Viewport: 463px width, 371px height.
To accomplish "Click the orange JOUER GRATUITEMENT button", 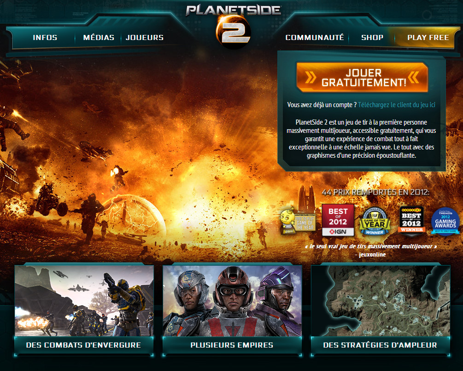I will click(362, 78).
